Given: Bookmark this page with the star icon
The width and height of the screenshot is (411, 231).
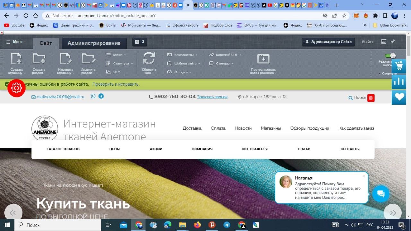Looking at the screenshot, I should click(x=344, y=15).
